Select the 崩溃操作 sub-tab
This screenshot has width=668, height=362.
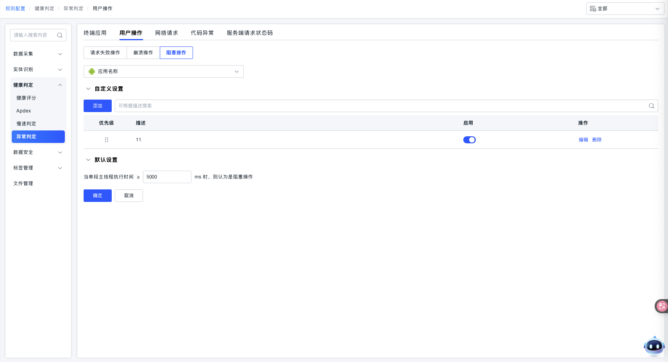pos(143,53)
